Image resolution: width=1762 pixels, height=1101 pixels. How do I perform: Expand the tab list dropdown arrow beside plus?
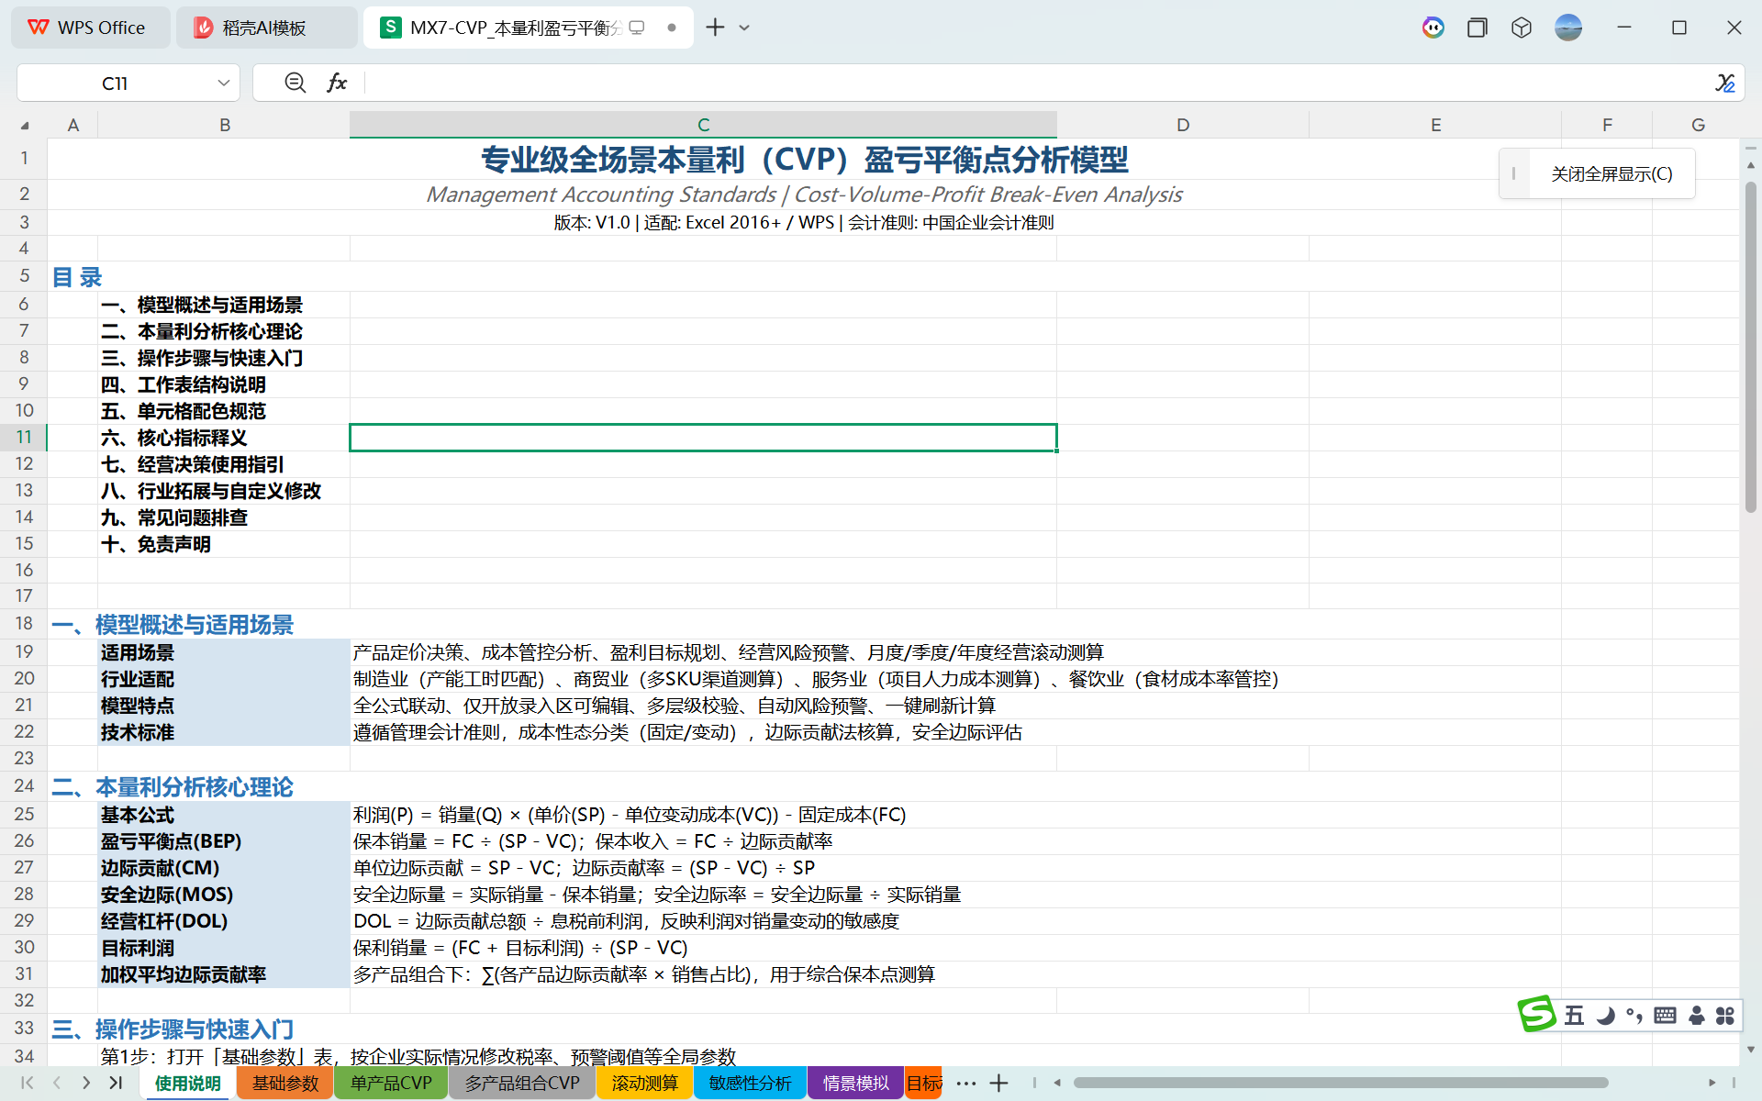point(744,28)
